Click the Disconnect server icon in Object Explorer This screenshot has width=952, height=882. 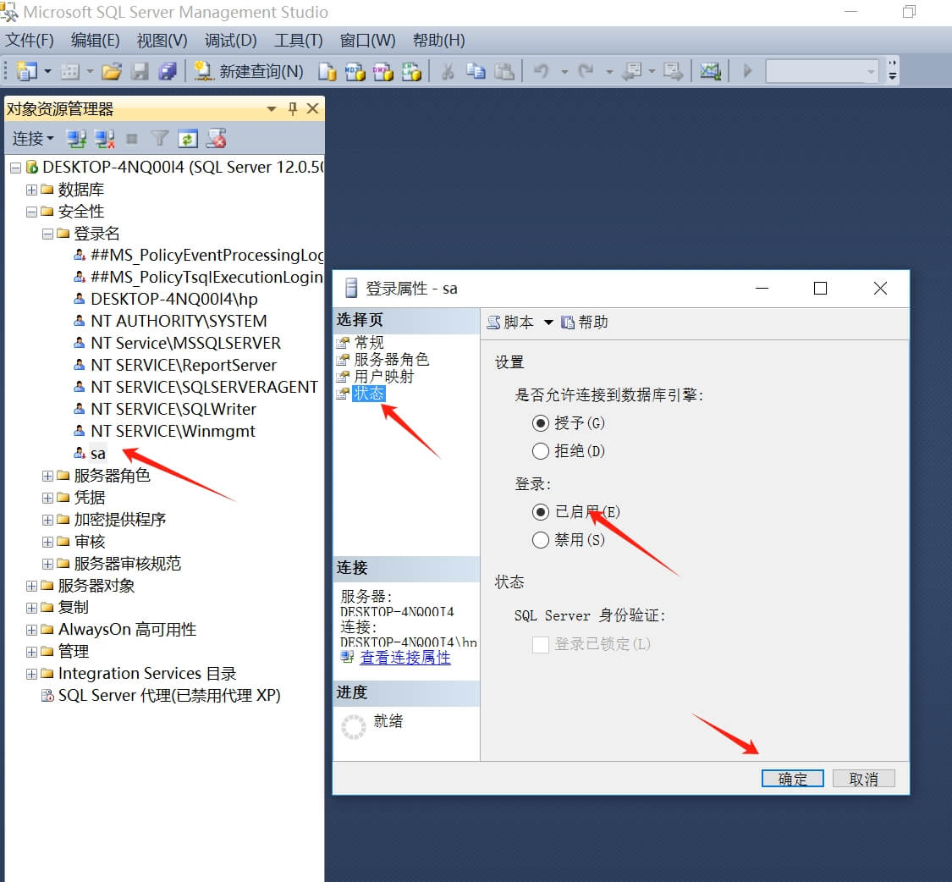(104, 138)
